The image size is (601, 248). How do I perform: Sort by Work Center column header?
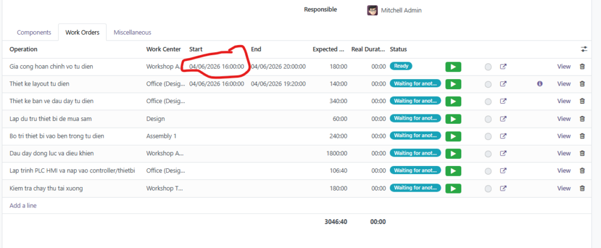click(x=163, y=49)
